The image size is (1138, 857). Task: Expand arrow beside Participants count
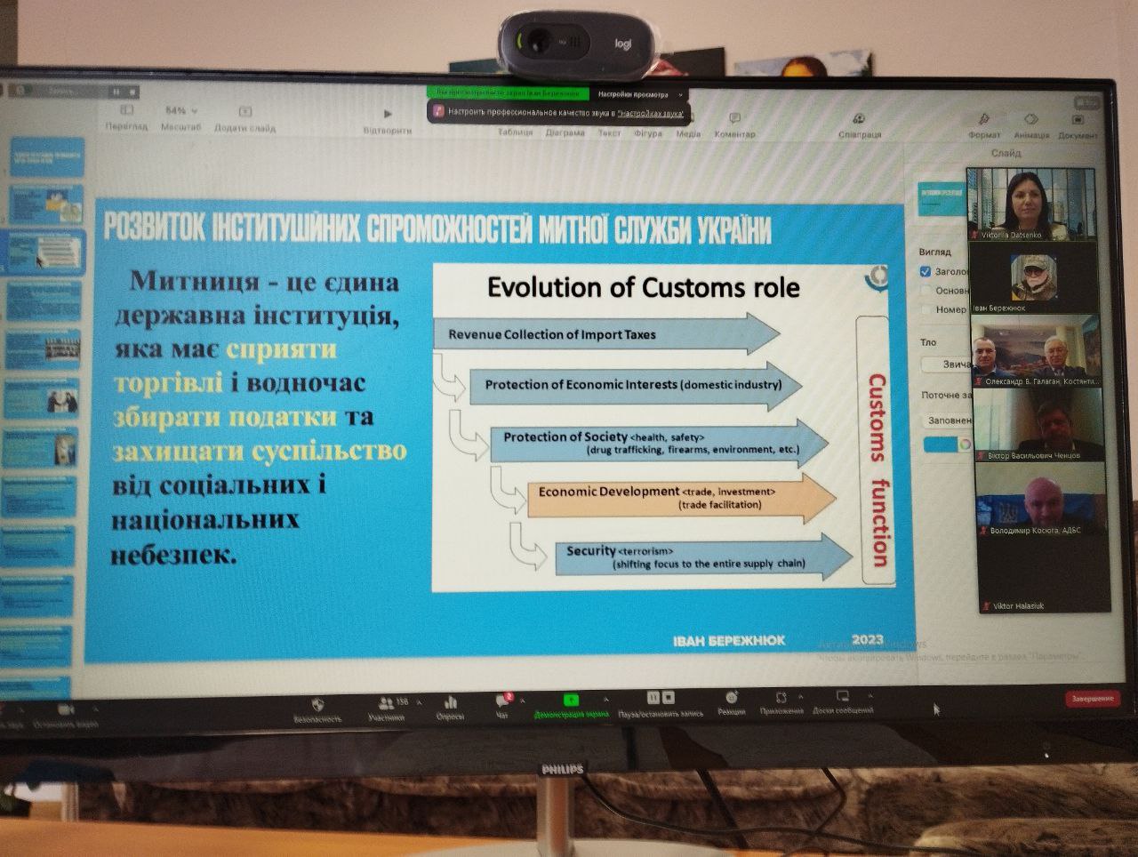coord(418,702)
